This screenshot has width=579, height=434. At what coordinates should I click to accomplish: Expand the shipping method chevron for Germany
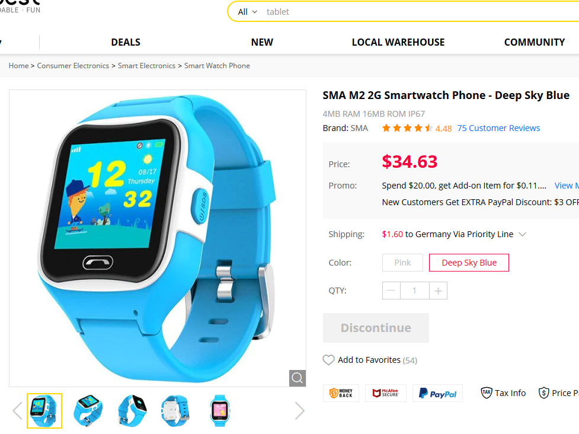[x=522, y=234]
